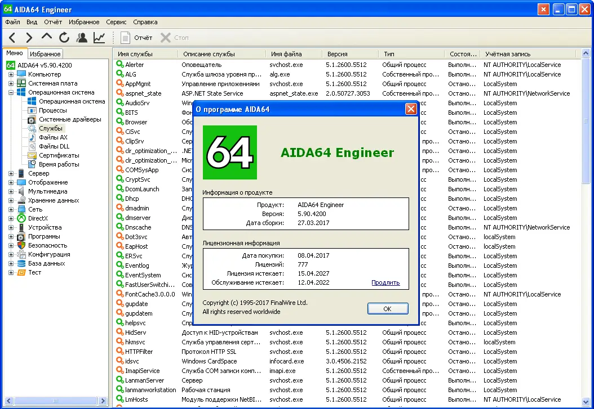Viewport: 594px width, 409px height.
Task: Click the Up level arrow
Action: [47, 37]
